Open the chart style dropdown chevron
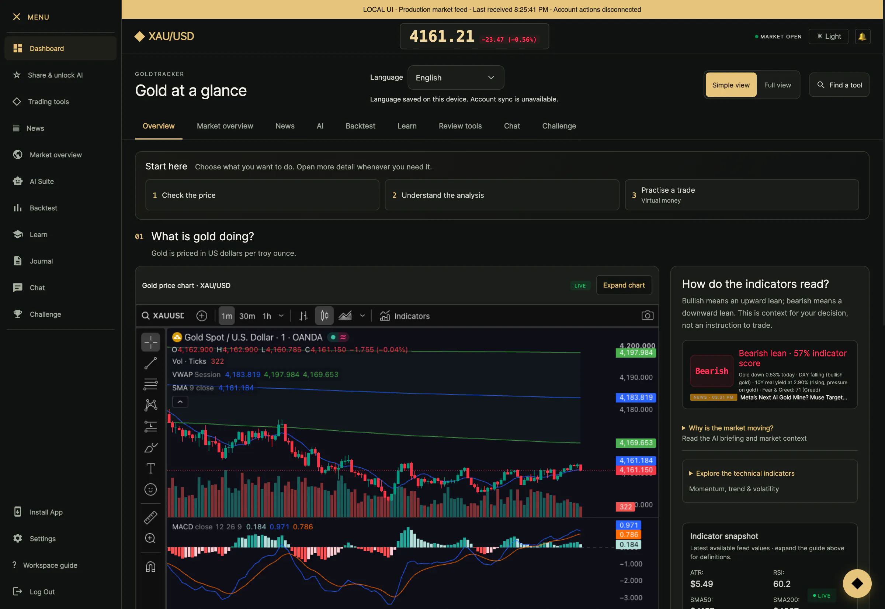 point(362,316)
